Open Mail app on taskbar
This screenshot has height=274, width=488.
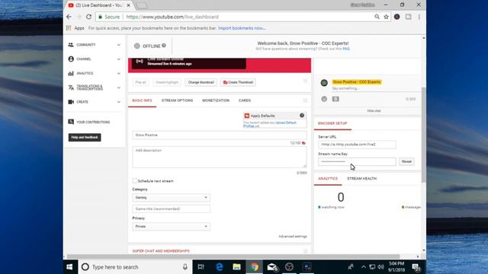pyautogui.click(x=272, y=267)
